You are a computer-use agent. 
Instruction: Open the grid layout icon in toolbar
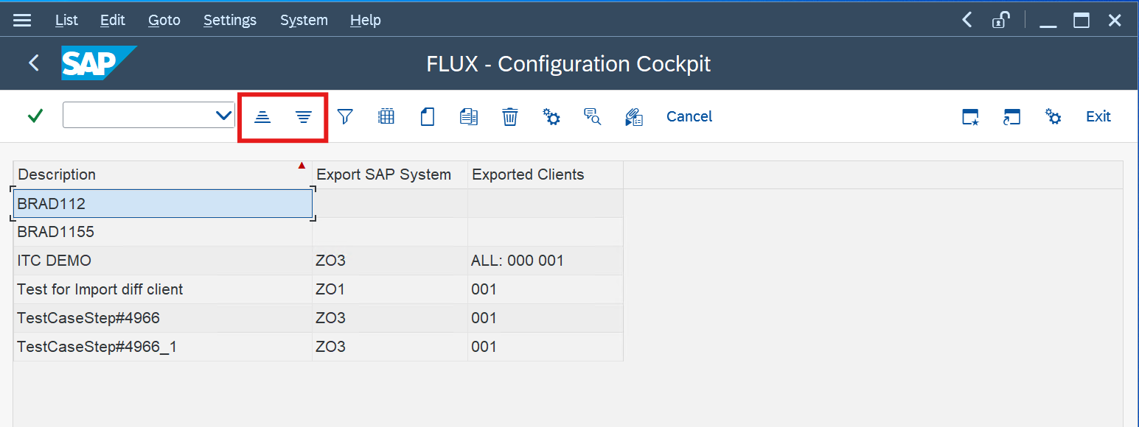[386, 116]
